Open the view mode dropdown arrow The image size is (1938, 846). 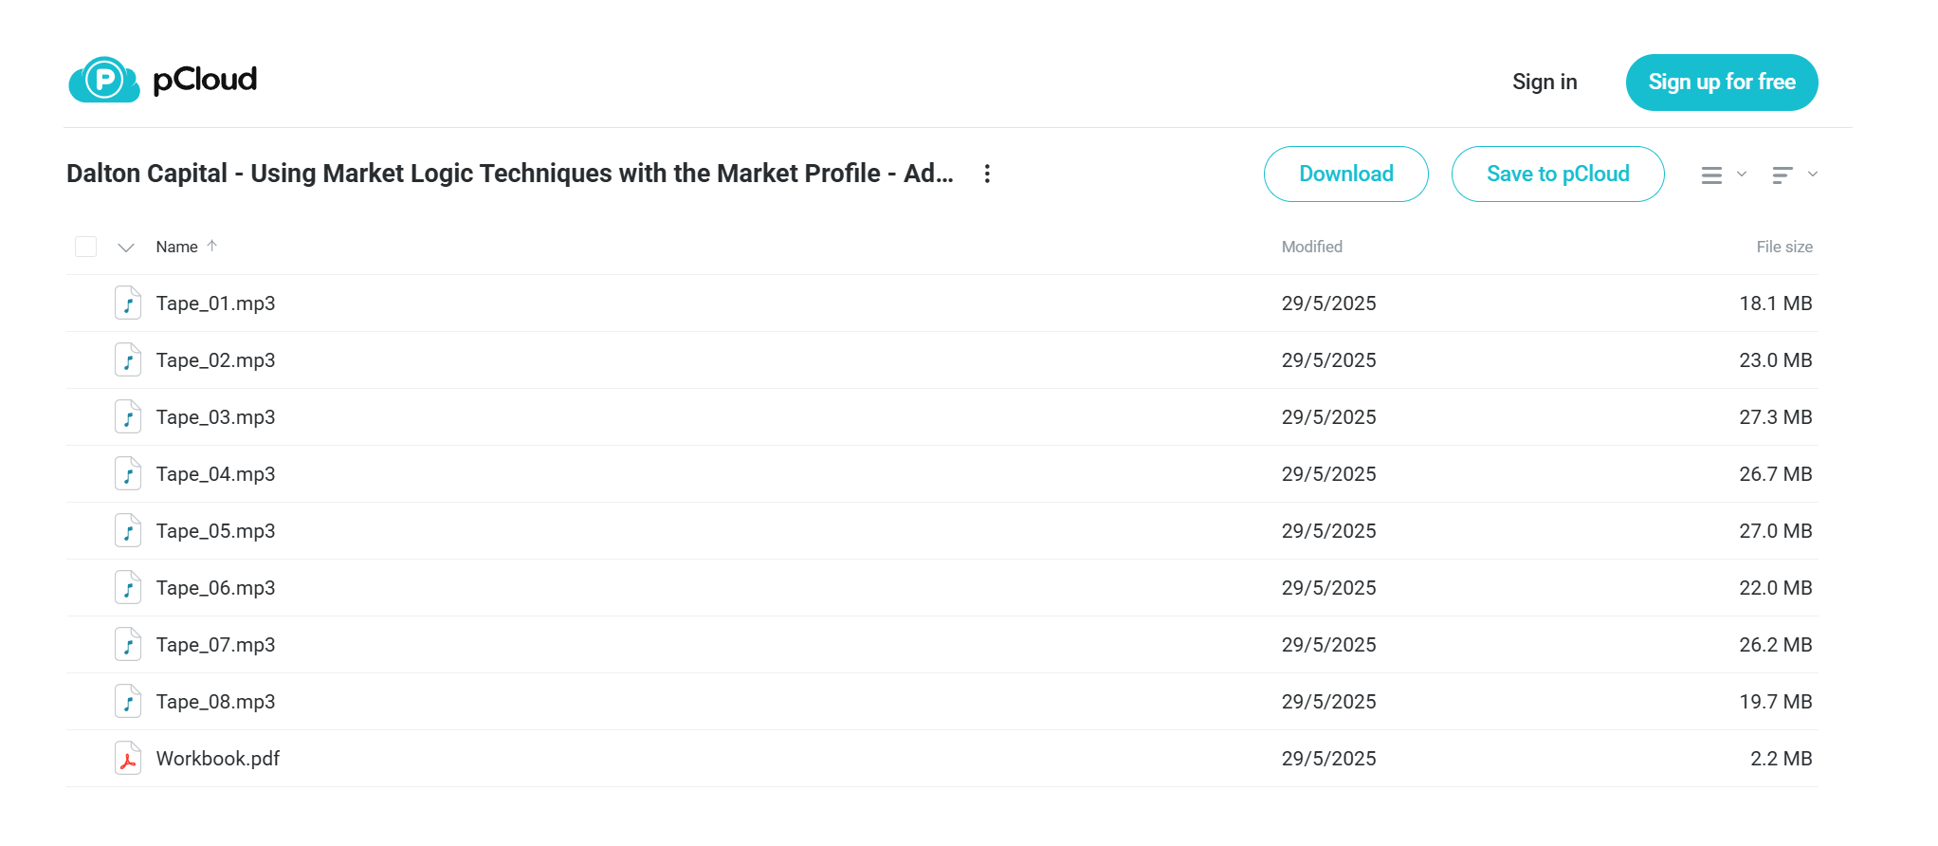pos(1742,175)
